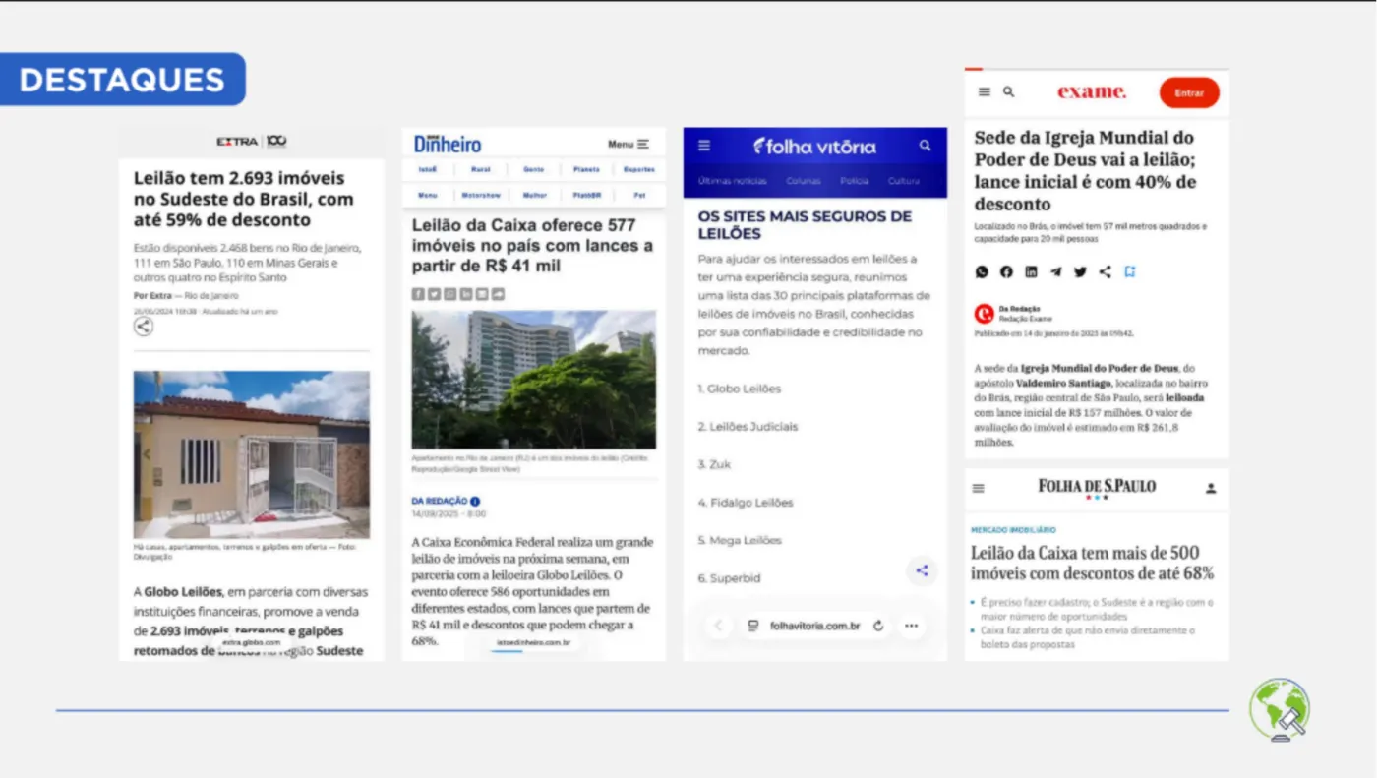Select the Planeta tab in Dinheiro
Viewport: 1377px width, 778px height.
pyautogui.click(x=586, y=169)
